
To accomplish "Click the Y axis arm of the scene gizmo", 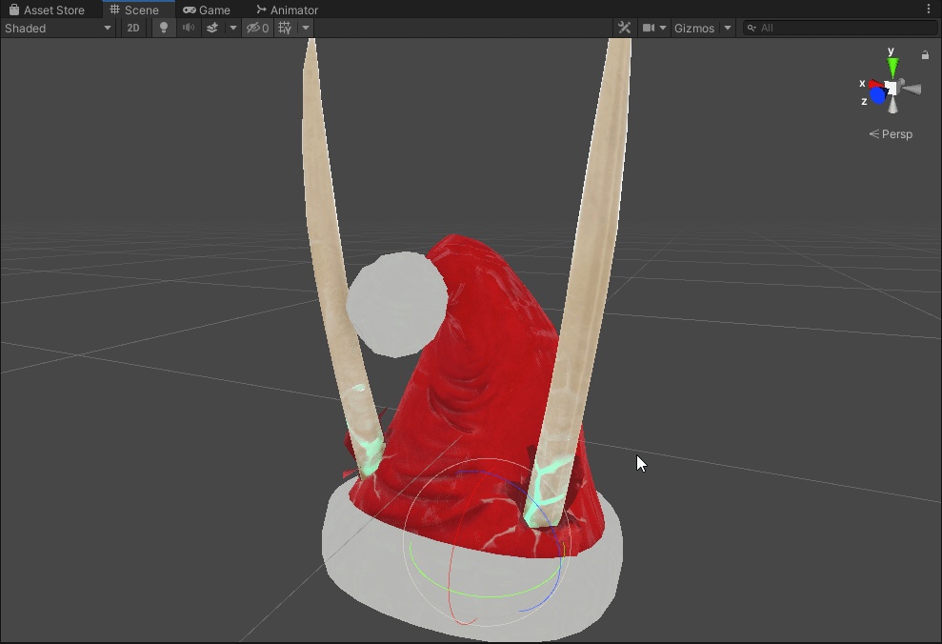I will point(892,67).
